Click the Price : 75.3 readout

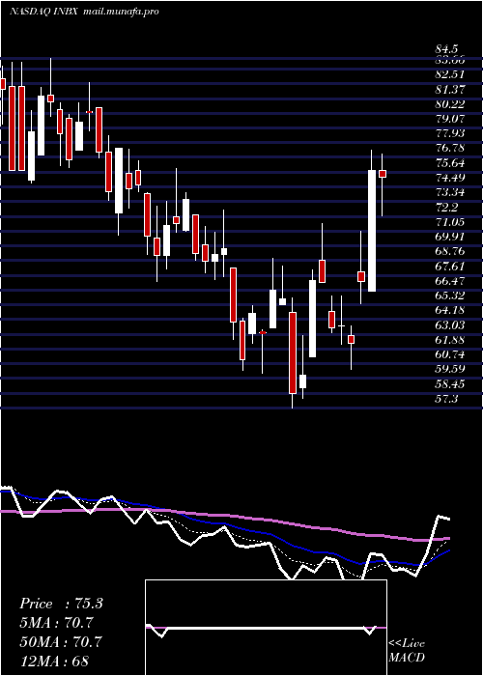pos(61,604)
